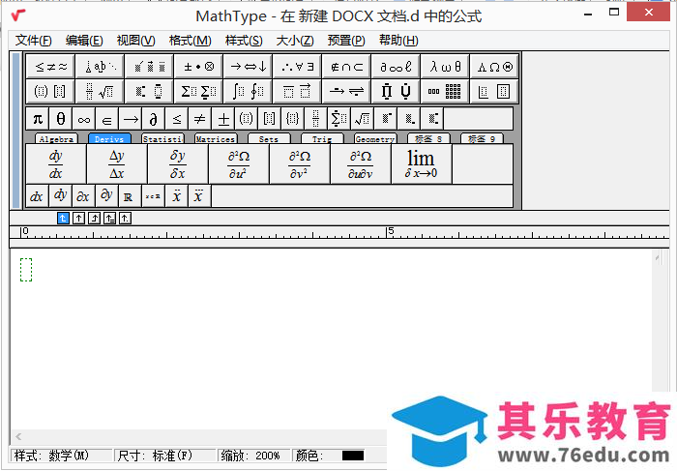Open the 视图(V) menu
The image size is (677, 471).
tap(136, 41)
